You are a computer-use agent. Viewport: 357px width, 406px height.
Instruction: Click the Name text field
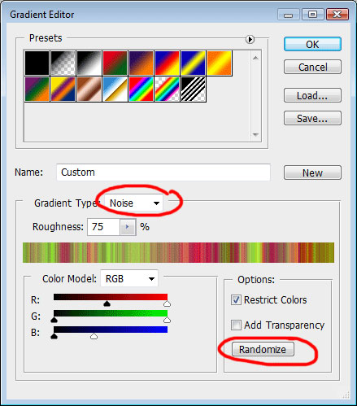coord(163,172)
